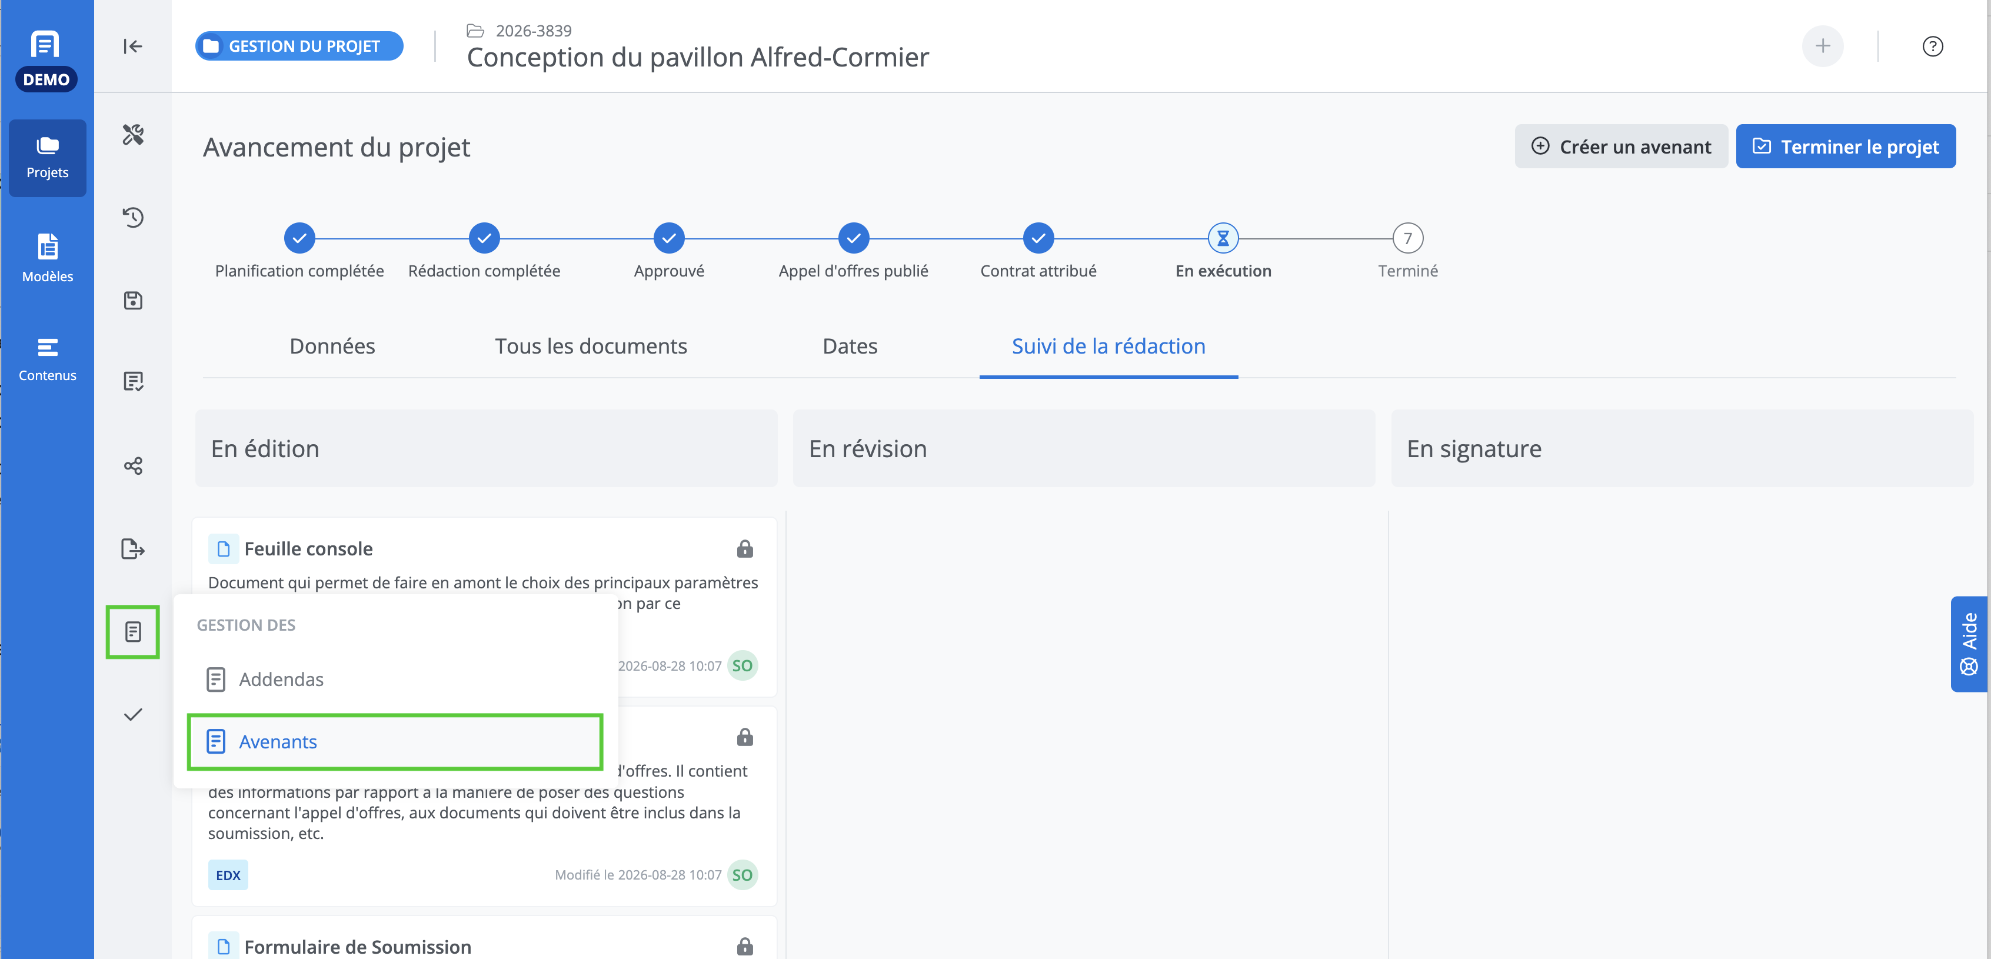Switch to the Tous les documents tab
The height and width of the screenshot is (959, 1991).
coord(591,346)
